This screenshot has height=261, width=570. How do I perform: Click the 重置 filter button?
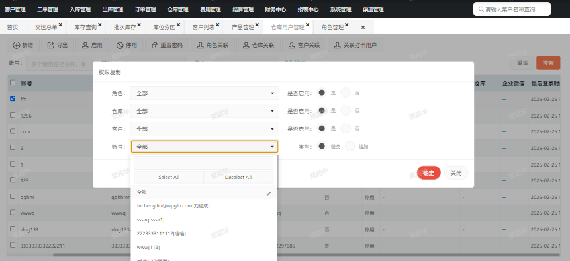522,63
